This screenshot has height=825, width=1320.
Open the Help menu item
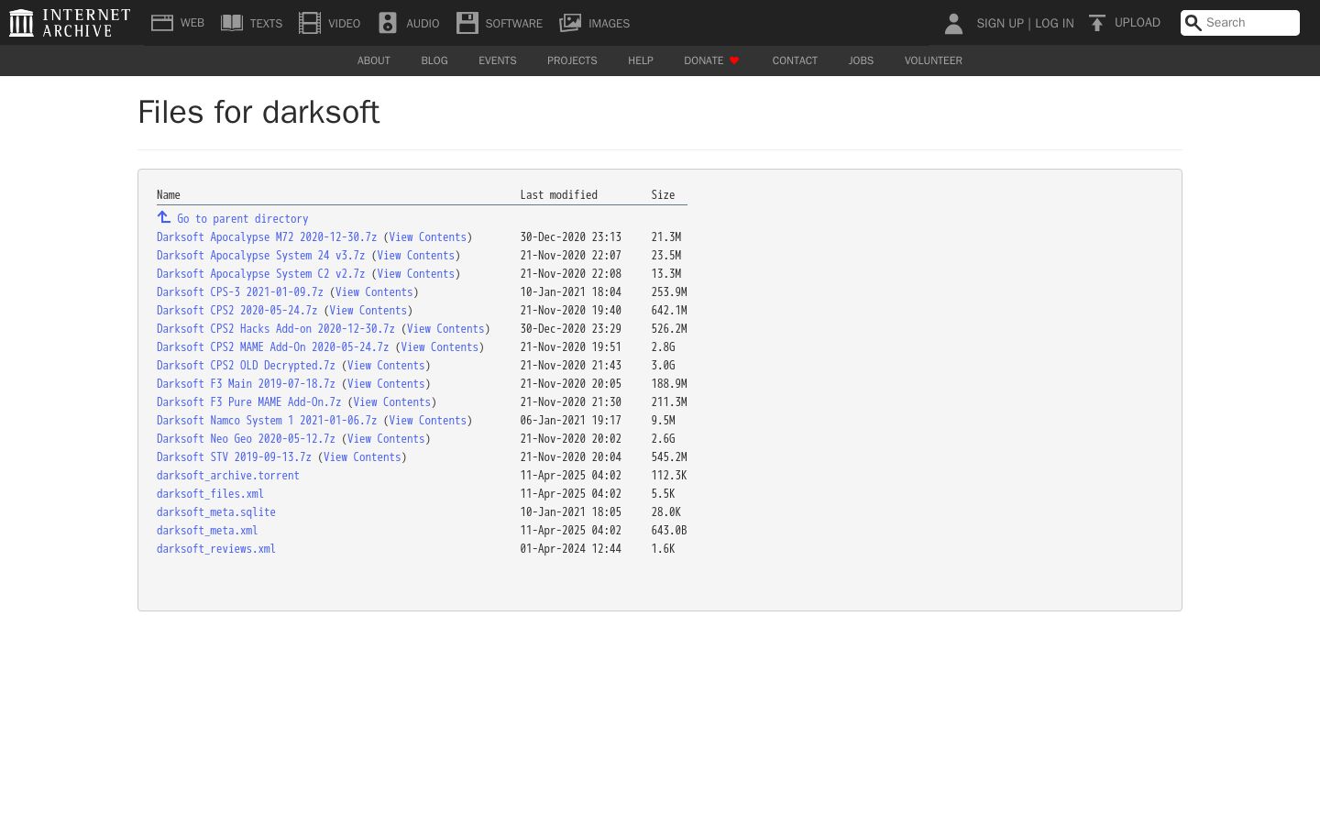tap(641, 60)
